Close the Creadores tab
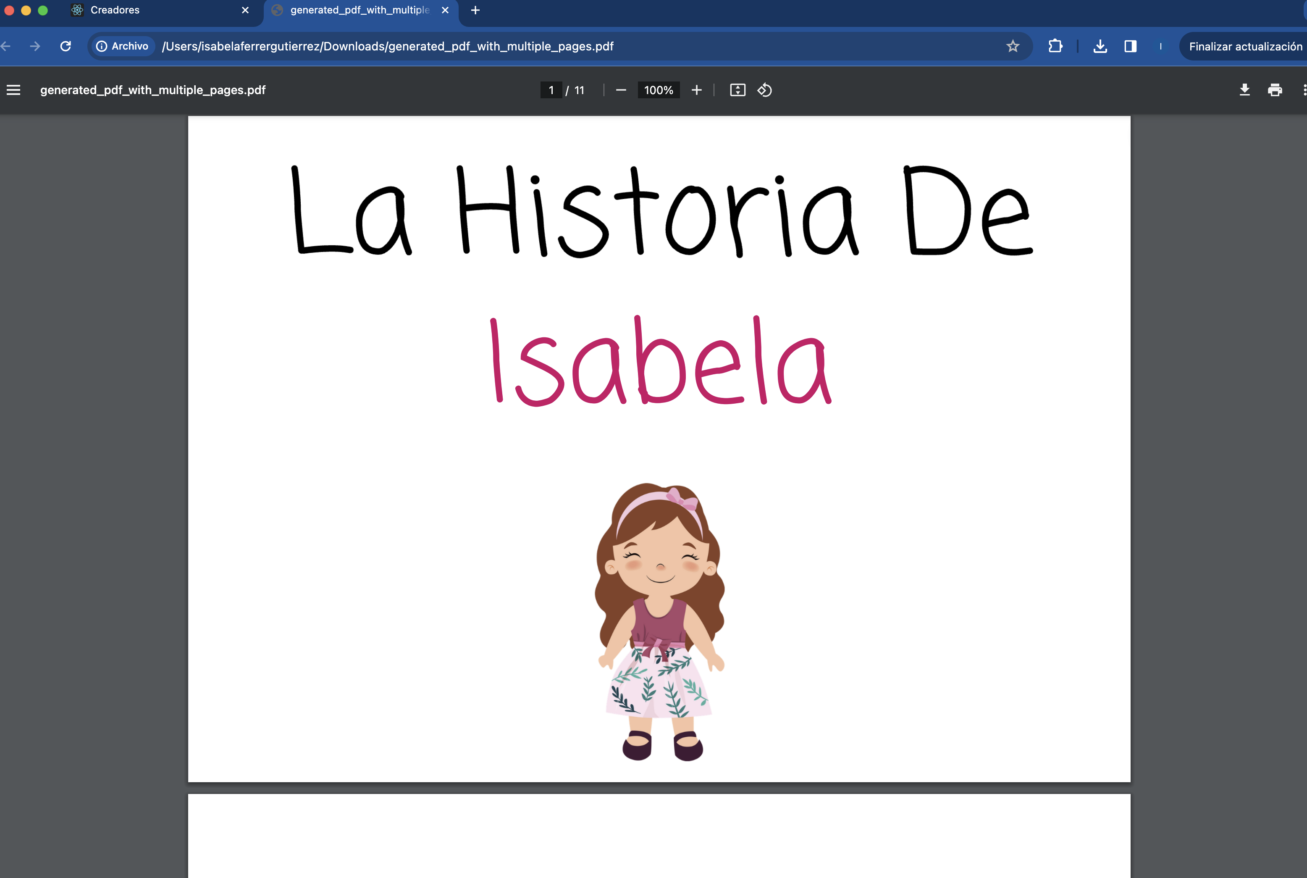1307x878 pixels. click(245, 10)
